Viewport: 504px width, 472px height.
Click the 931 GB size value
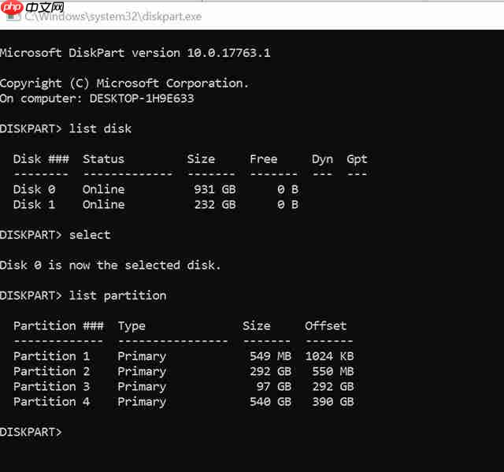pyautogui.click(x=215, y=189)
